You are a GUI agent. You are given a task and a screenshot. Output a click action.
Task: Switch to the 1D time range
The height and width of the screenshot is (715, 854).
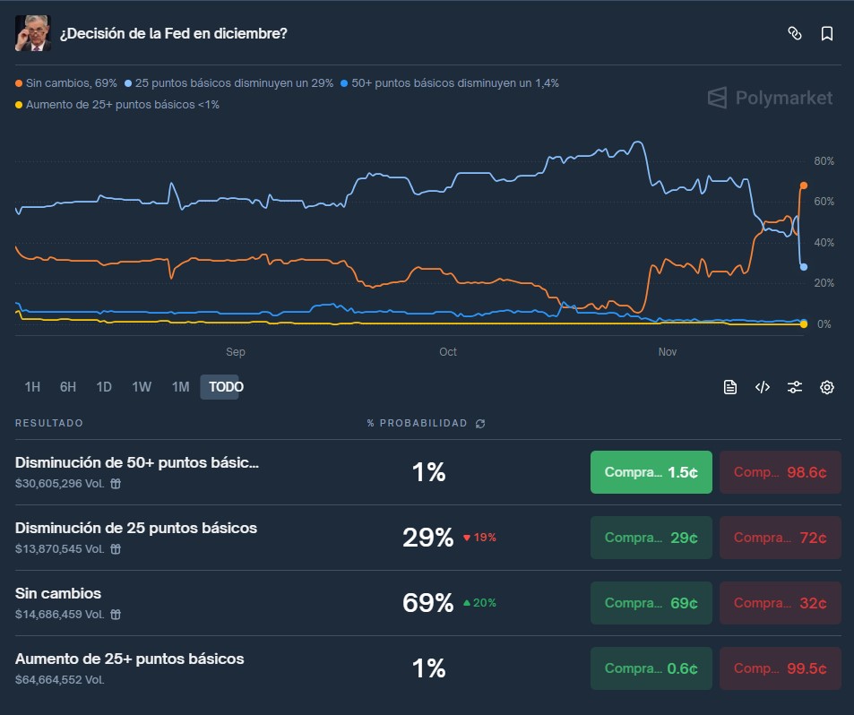point(103,387)
